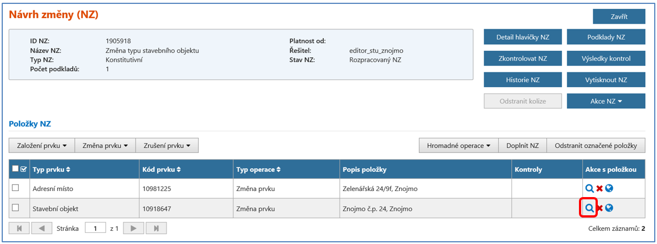Sort table by Kód prvku column
Viewport: 657px width, 244px height.
(162, 169)
